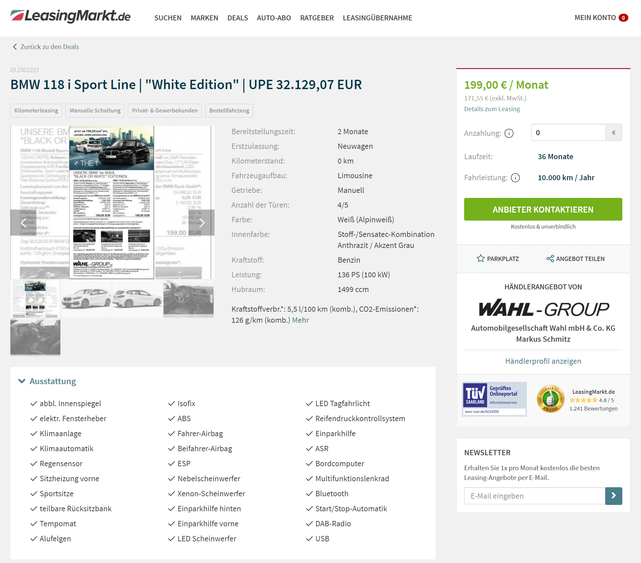Click the 1.241 Bewertungen text
This screenshot has height=563, width=641.
[x=593, y=408]
